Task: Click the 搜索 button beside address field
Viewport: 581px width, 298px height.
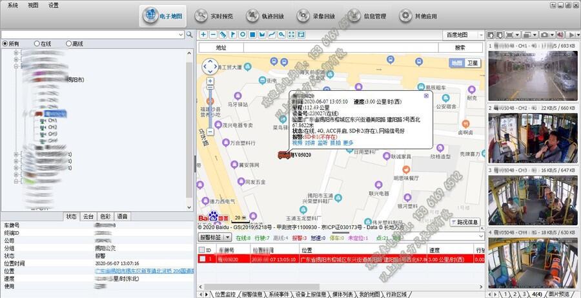Action: tap(460, 48)
